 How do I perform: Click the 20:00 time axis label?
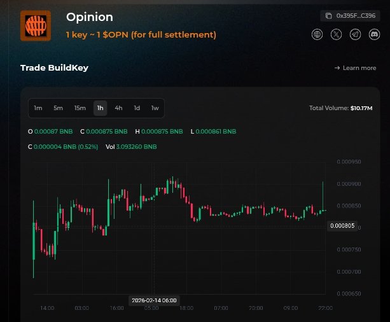point(256,308)
